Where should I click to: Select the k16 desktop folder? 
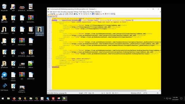13,30
